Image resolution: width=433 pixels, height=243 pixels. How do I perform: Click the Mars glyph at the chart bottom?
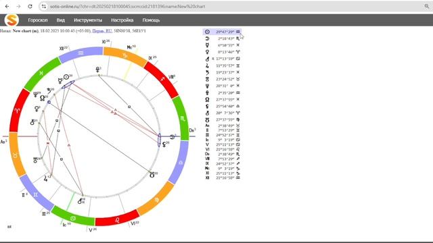80,201
